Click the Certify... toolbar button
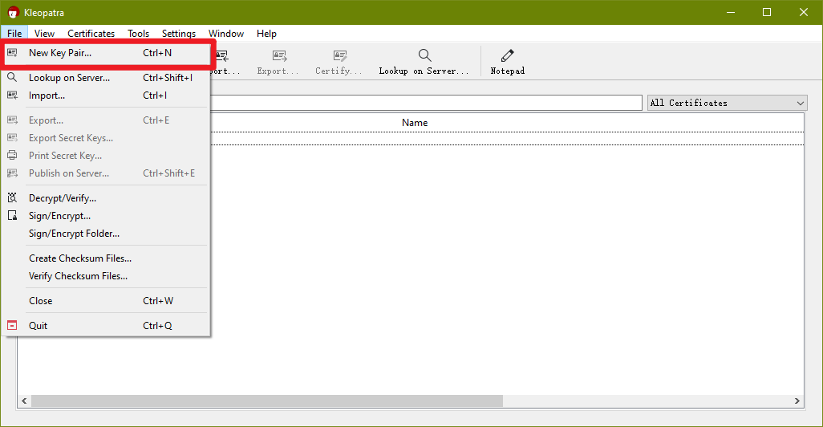Viewport: 823px width, 427px height. coord(339,62)
